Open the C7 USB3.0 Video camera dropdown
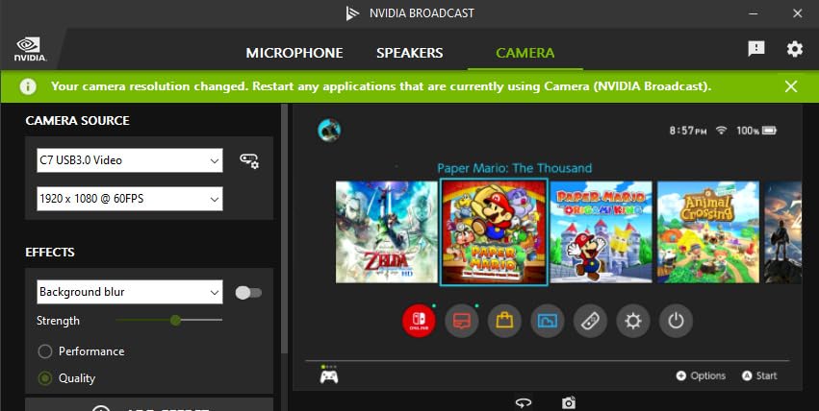819x411 pixels. [x=130, y=160]
